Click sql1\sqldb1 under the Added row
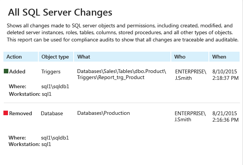The width and height of the screenshot is (243, 165). coord(55,86)
